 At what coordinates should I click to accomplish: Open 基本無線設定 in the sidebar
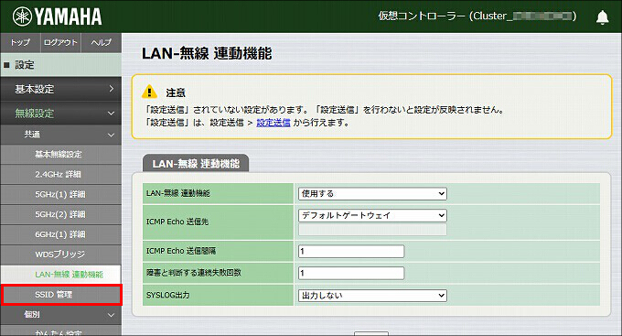pyautogui.click(x=60, y=155)
